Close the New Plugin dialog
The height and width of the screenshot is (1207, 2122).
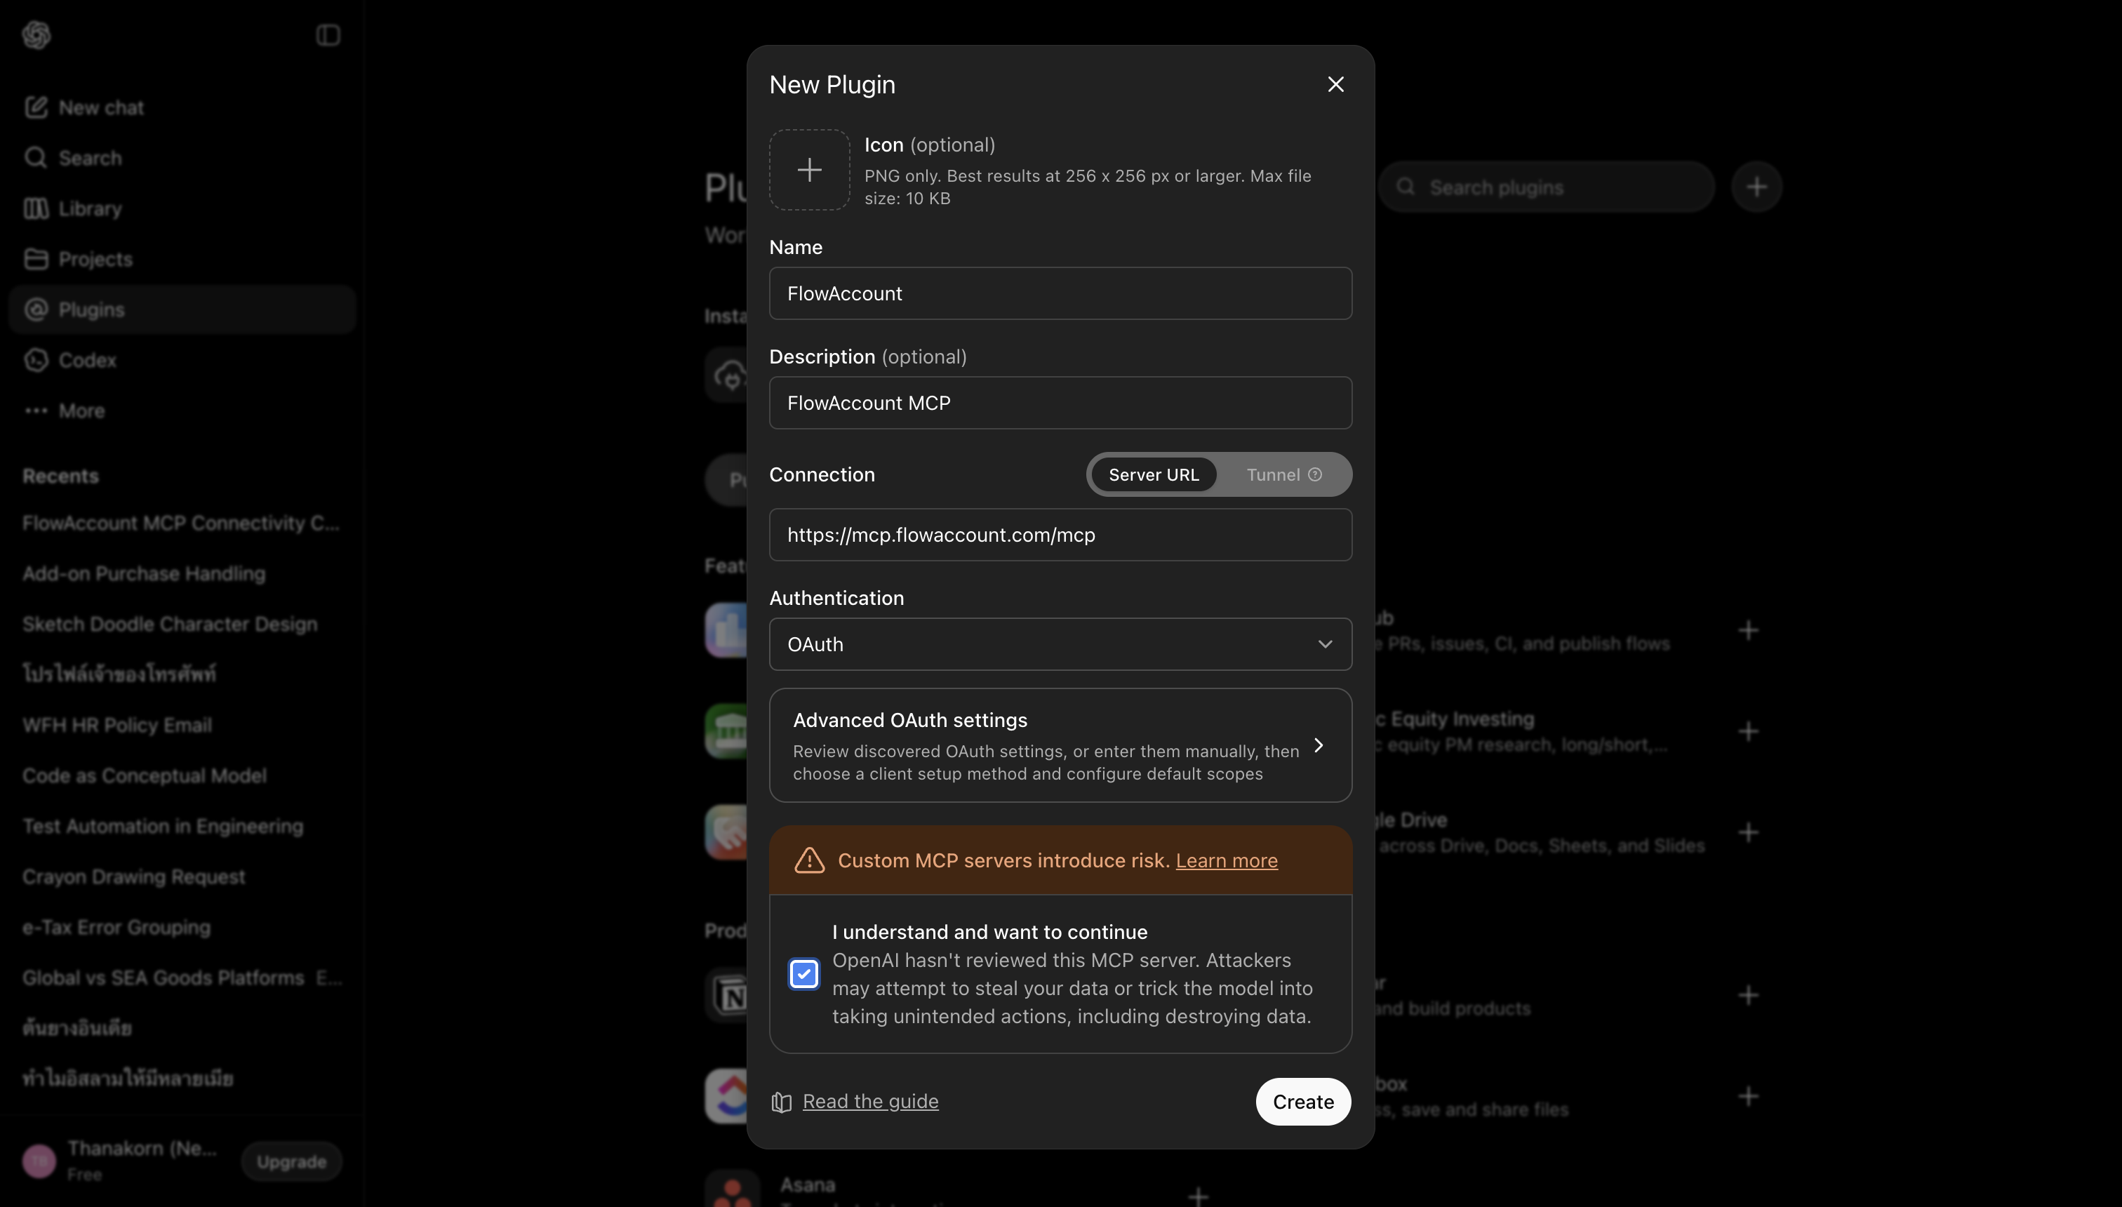pyautogui.click(x=1335, y=84)
